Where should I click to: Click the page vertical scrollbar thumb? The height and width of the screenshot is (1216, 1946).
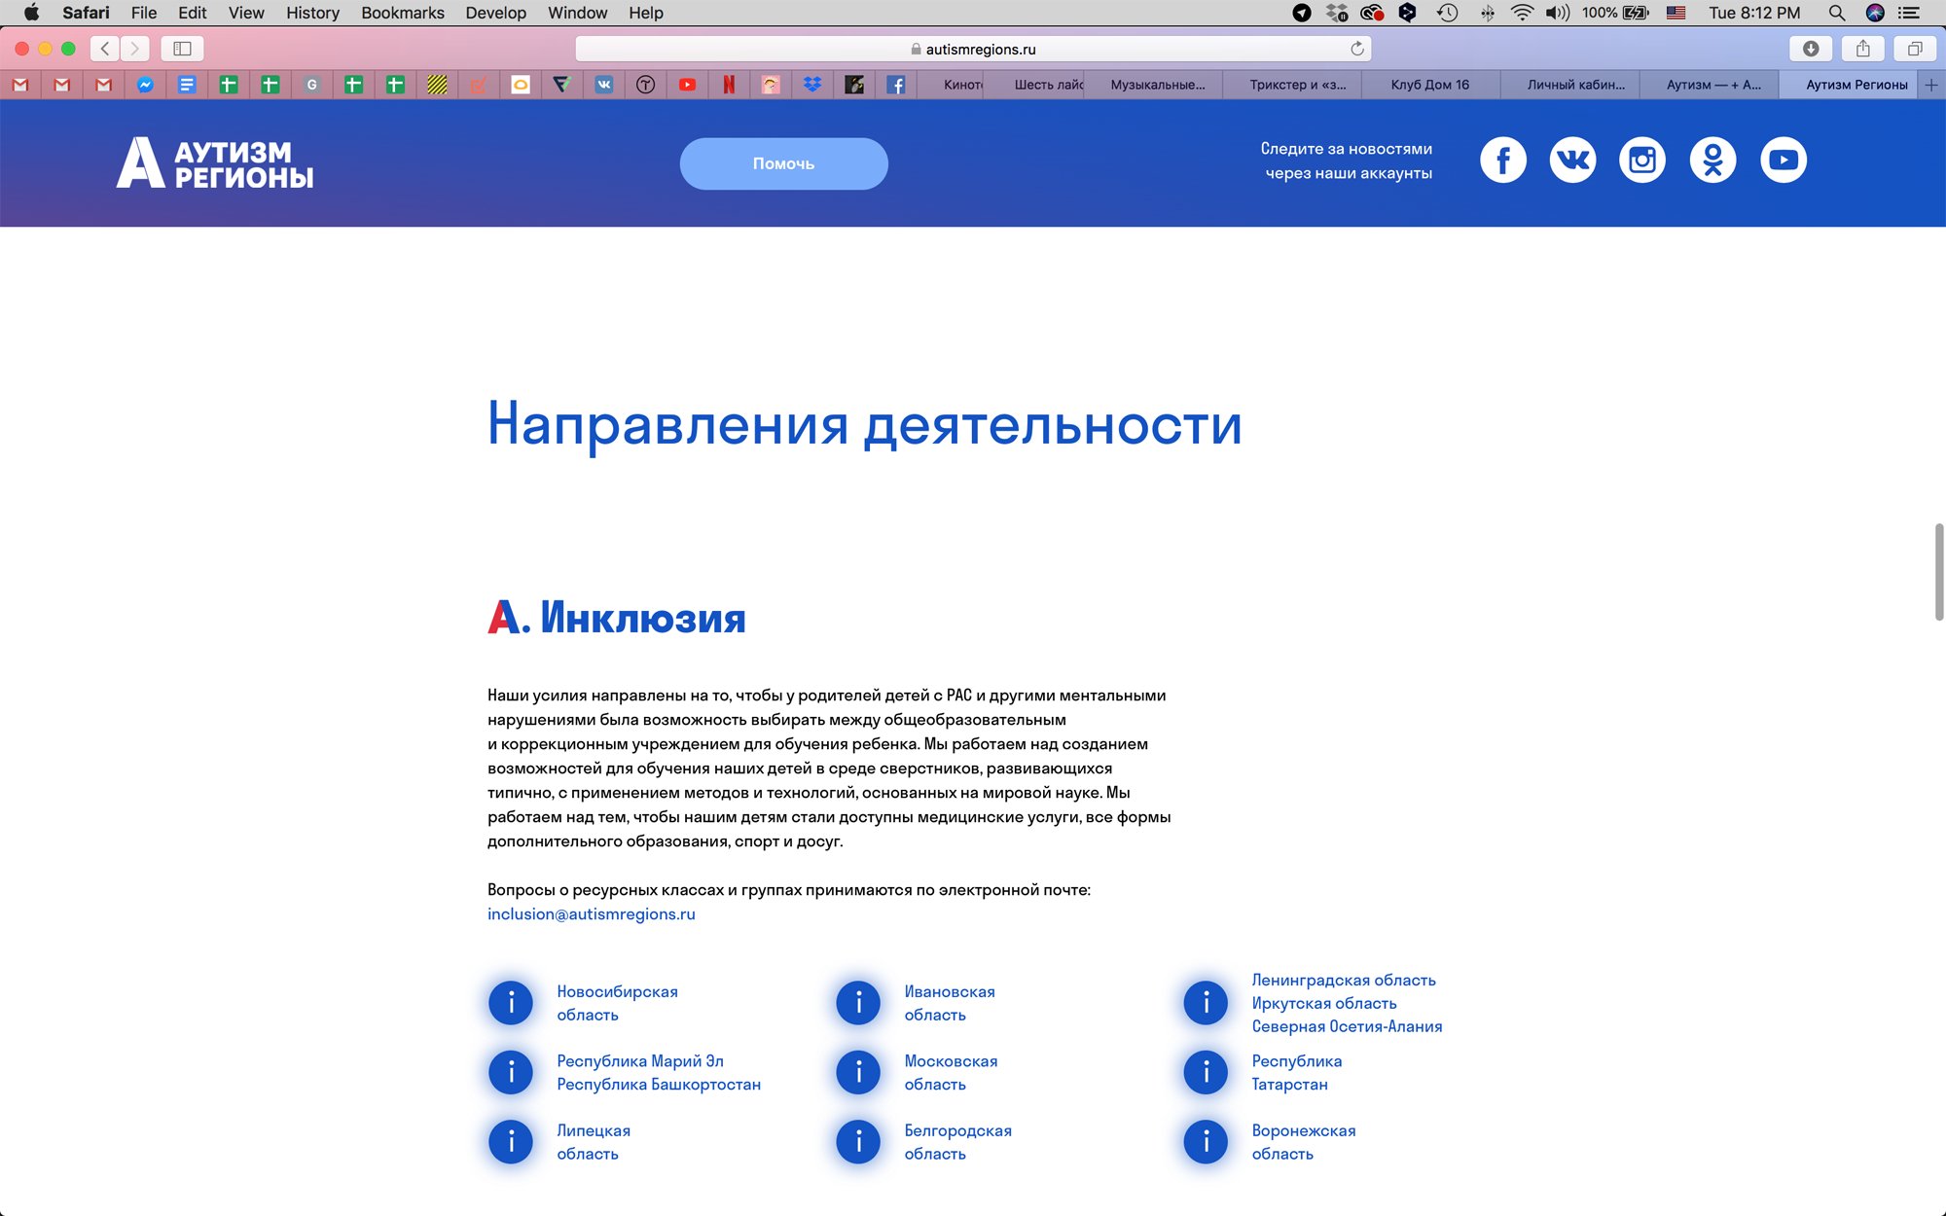click(x=1938, y=571)
